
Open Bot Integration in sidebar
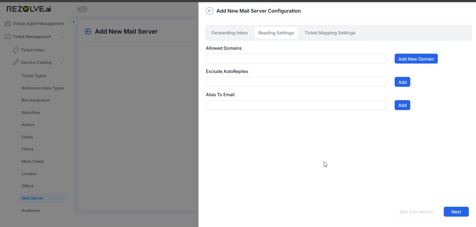[36, 100]
